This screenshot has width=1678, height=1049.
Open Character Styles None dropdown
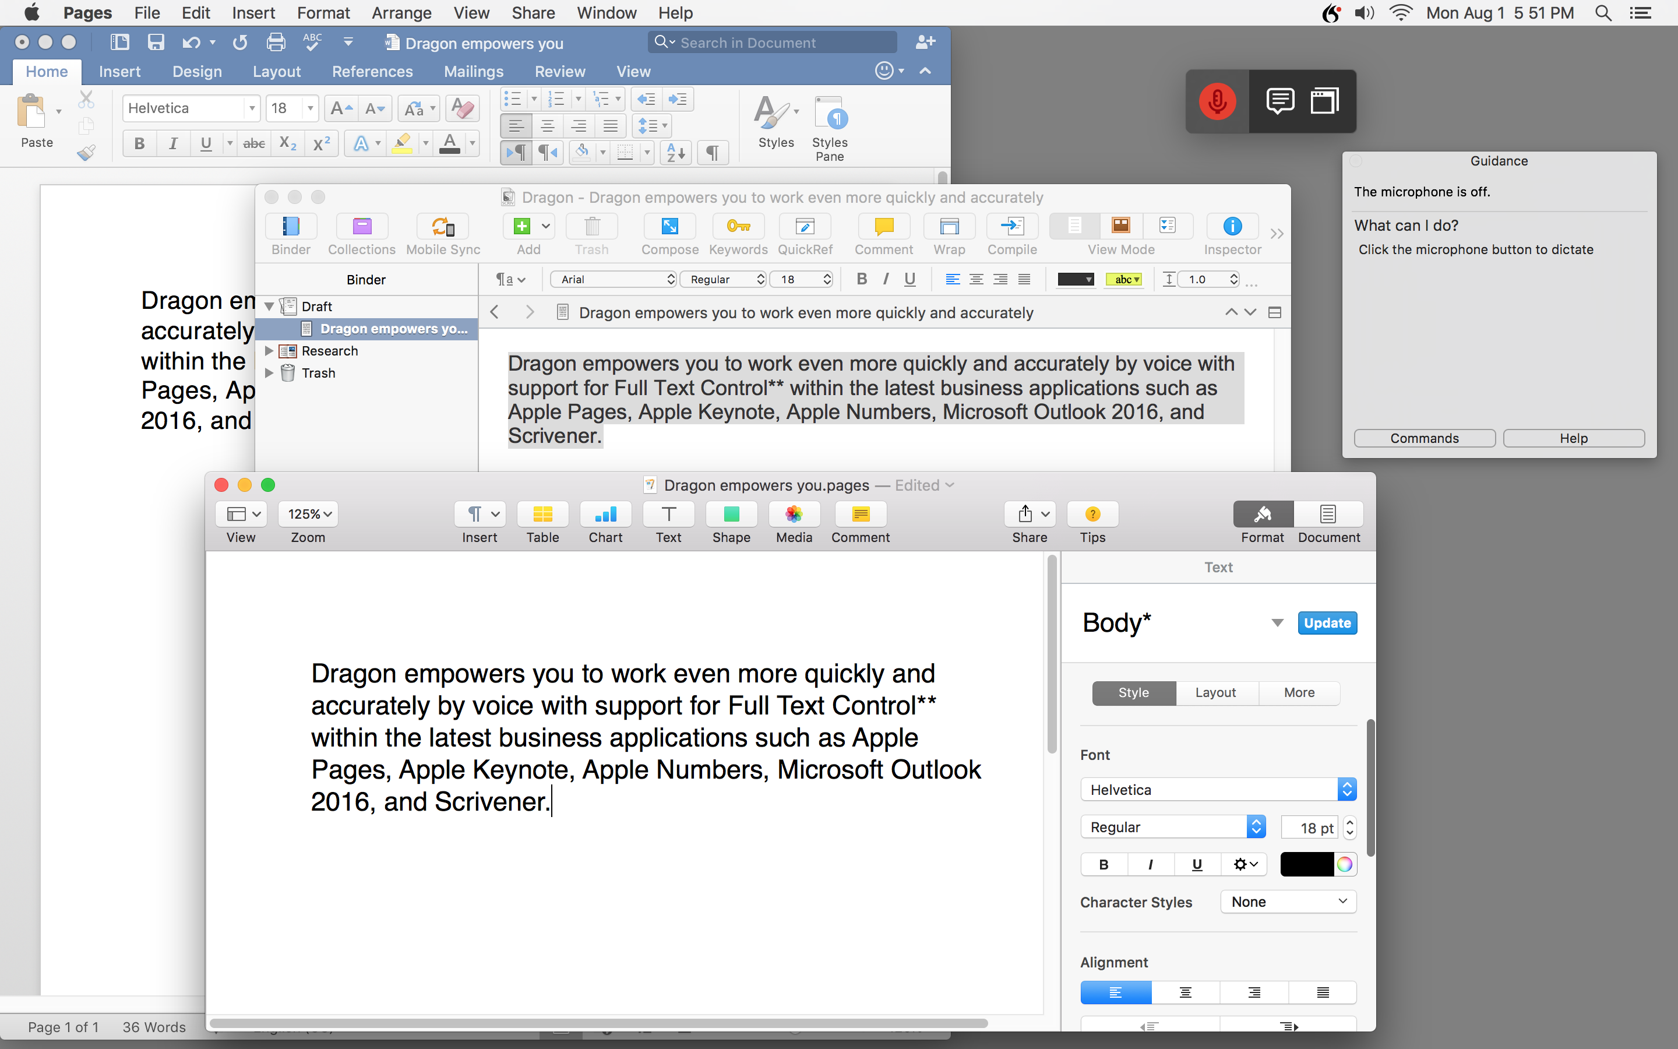(1288, 902)
